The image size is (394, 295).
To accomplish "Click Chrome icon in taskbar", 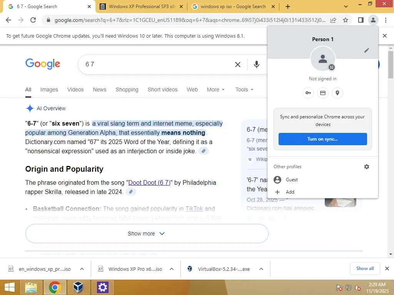I will (55, 287).
